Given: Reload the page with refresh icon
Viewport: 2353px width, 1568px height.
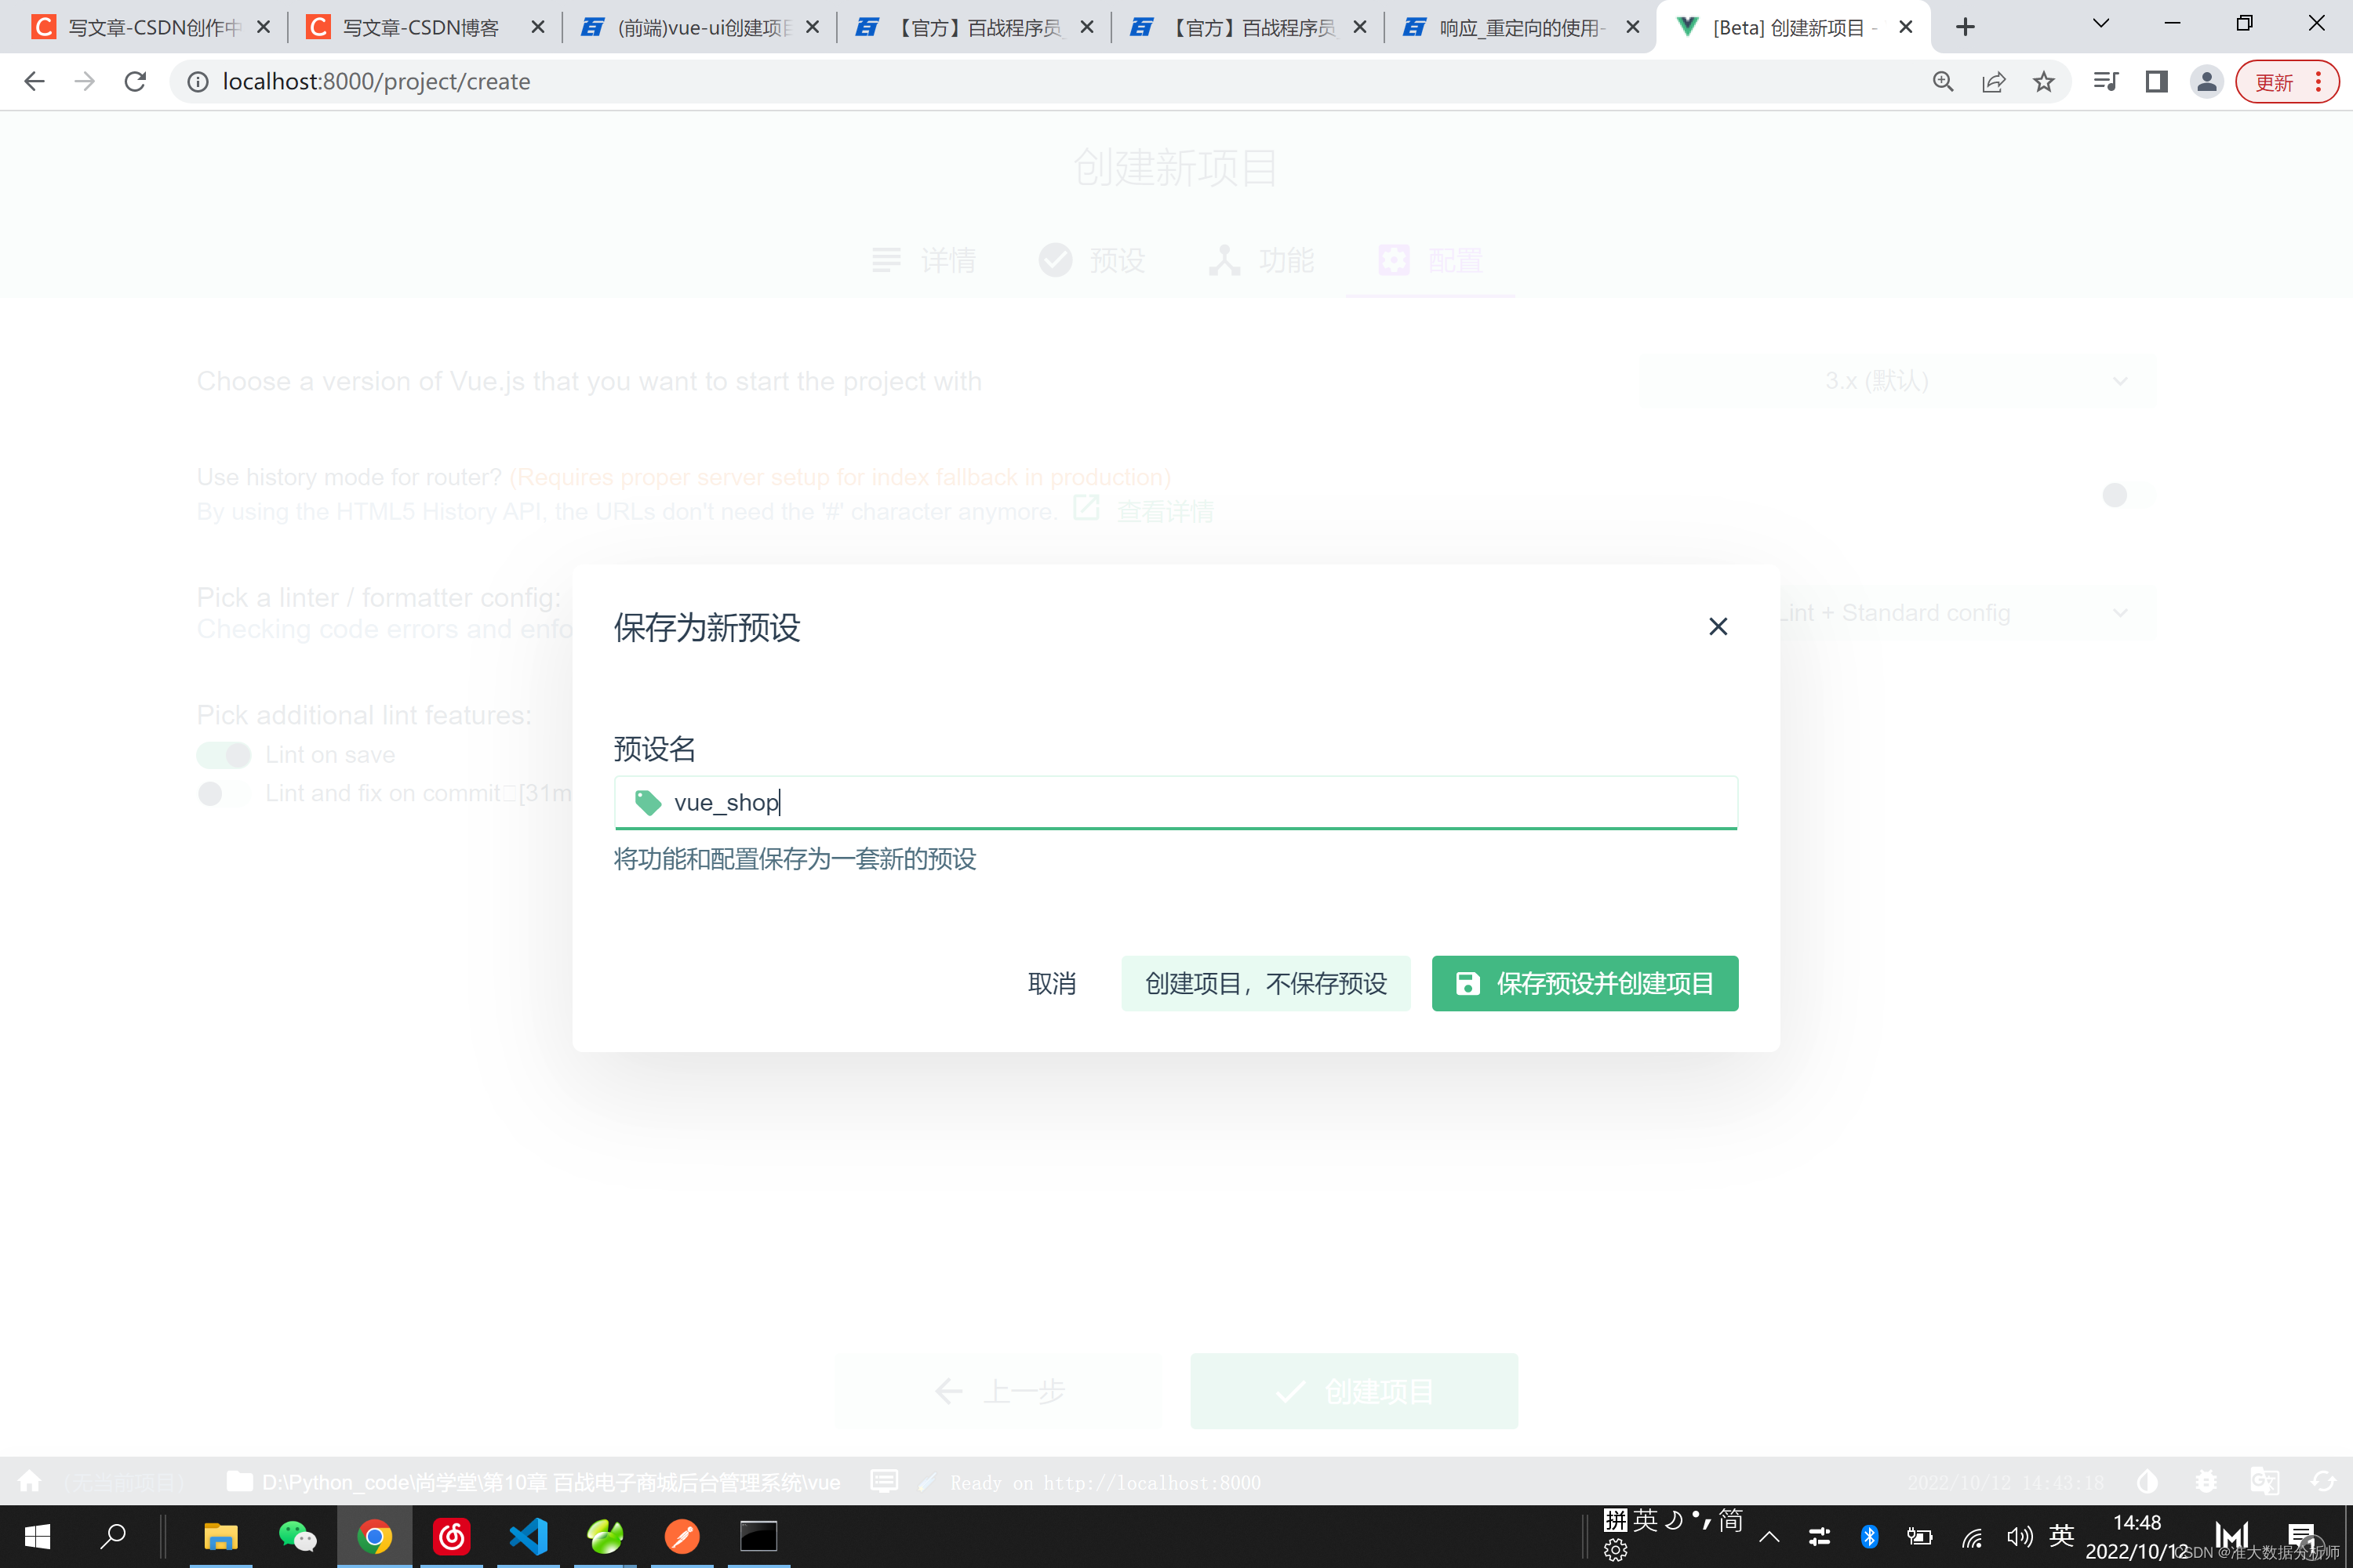Looking at the screenshot, I should click(x=135, y=82).
